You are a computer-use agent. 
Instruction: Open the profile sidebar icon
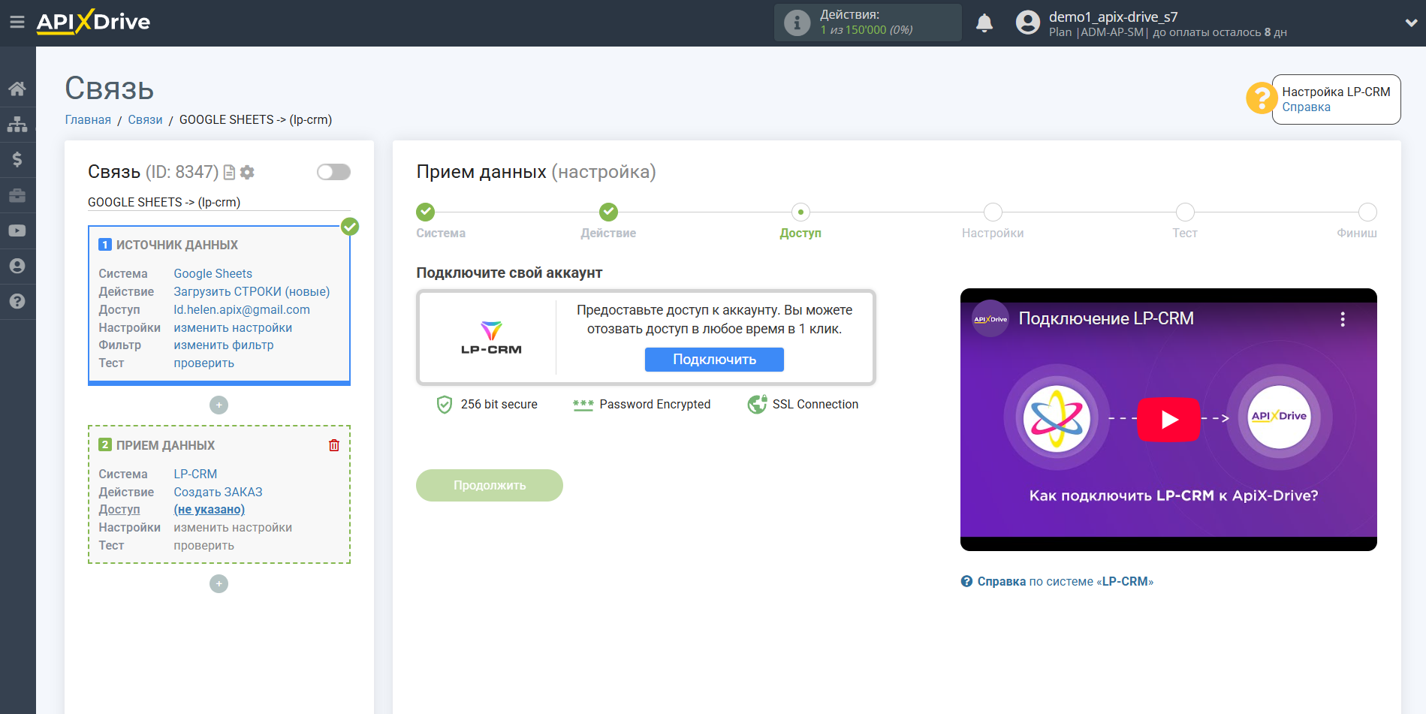(17, 266)
